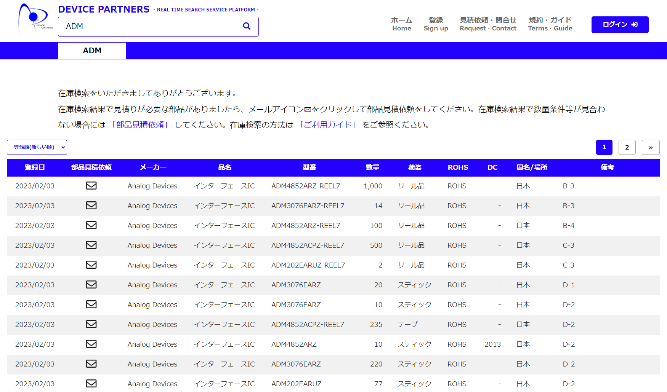Screen dimensions: 667x392
Task: Click mail icon for ADM4852ARZ-REEL7 quantity 100
Action: [x=91, y=225]
